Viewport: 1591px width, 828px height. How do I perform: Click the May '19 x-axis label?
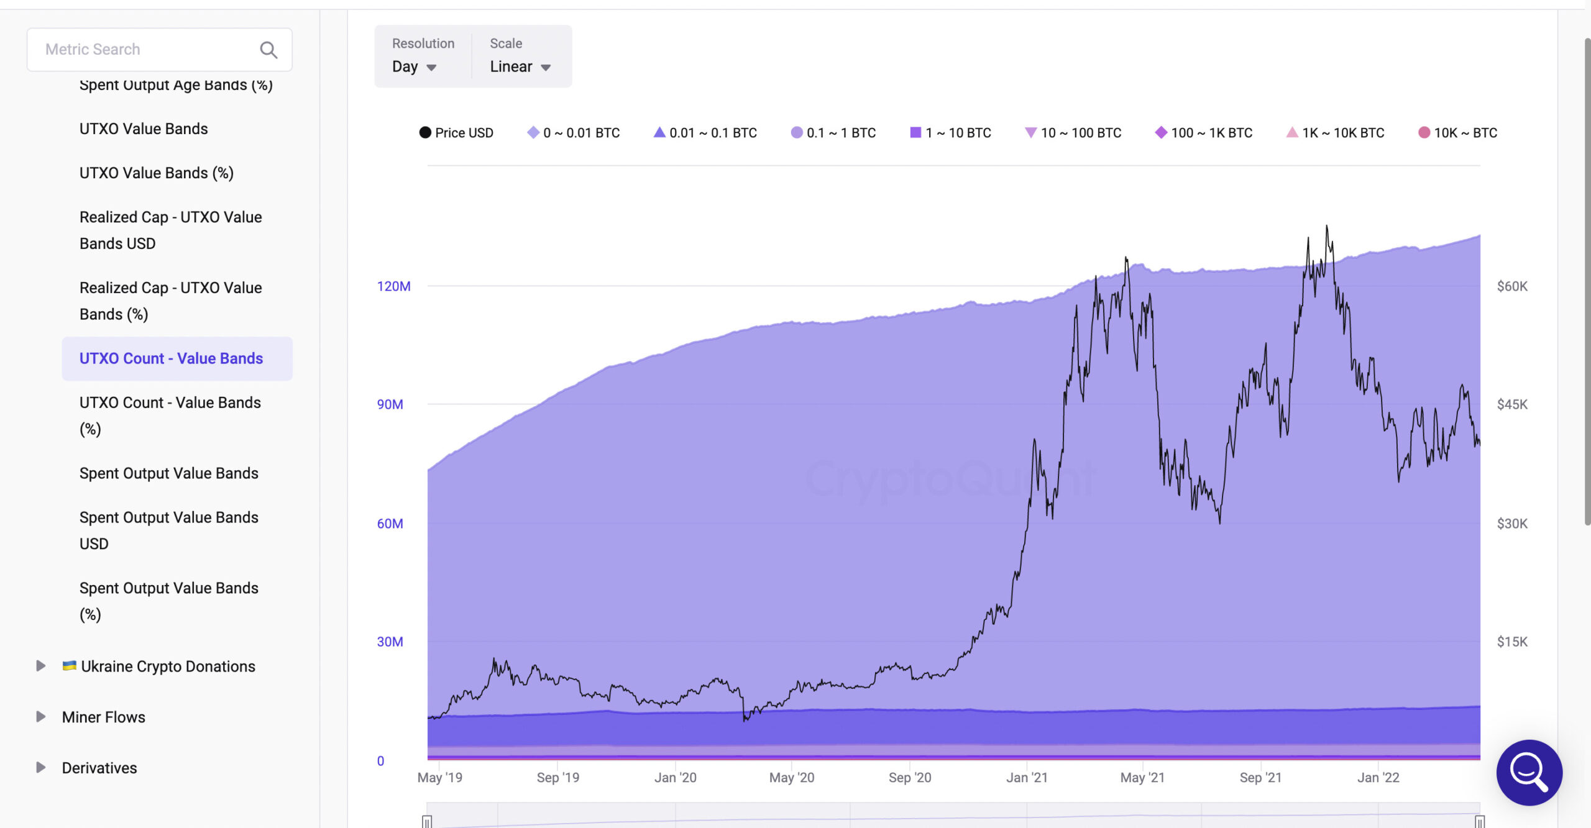[x=440, y=778]
